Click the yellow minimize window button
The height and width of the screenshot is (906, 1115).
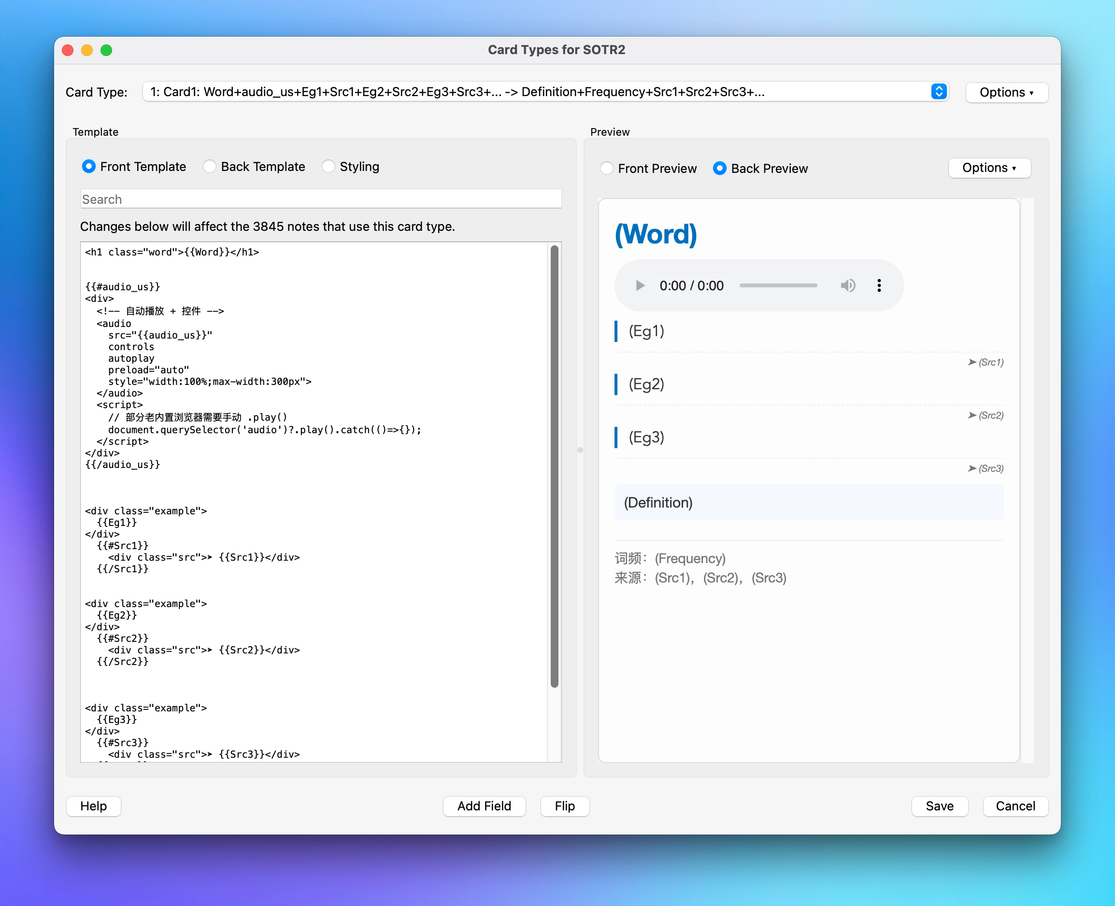point(87,50)
